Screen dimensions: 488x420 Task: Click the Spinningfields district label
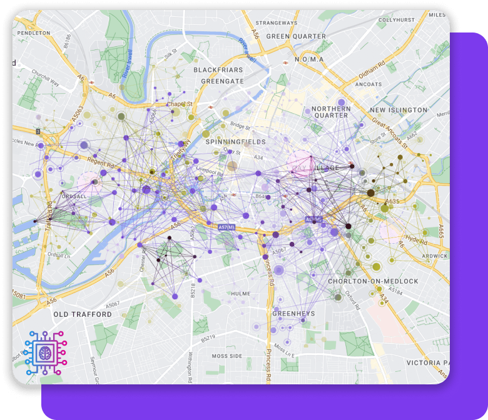pyautogui.click(x=235, y=142)
